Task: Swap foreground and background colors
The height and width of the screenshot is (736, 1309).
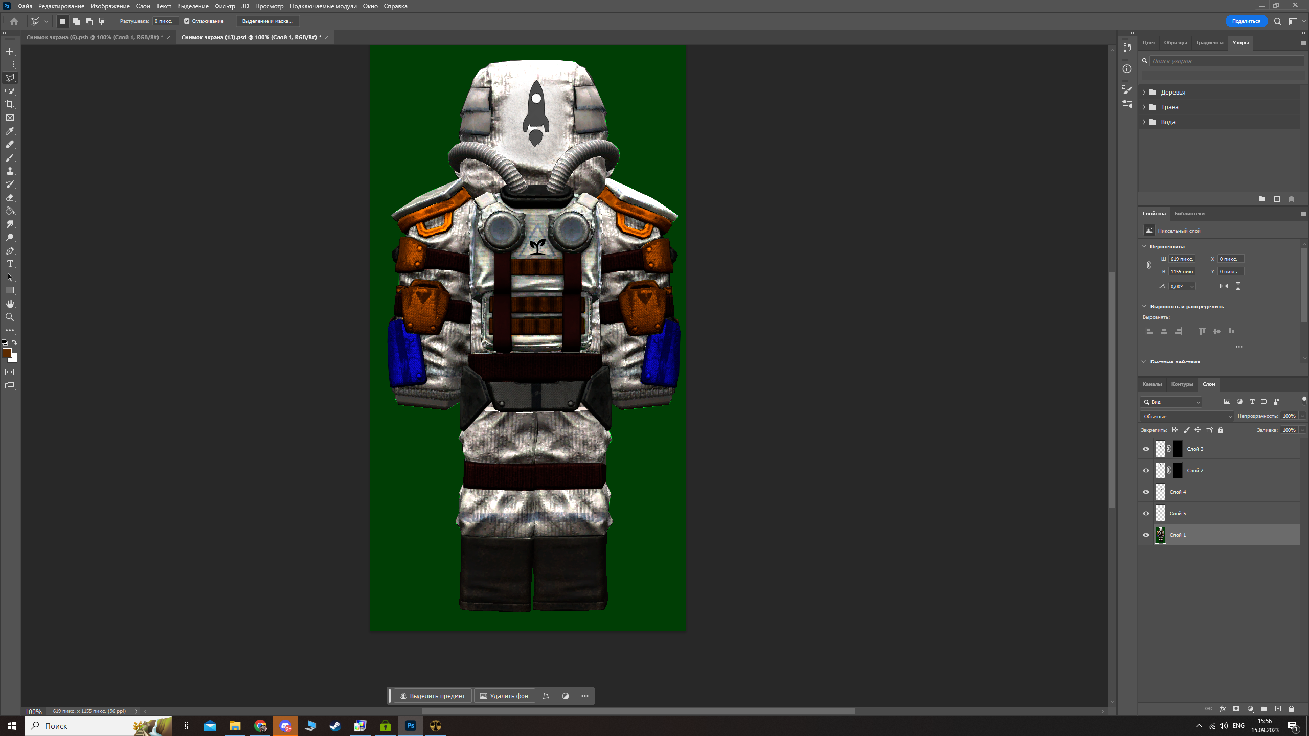Action: coord(15,342)
